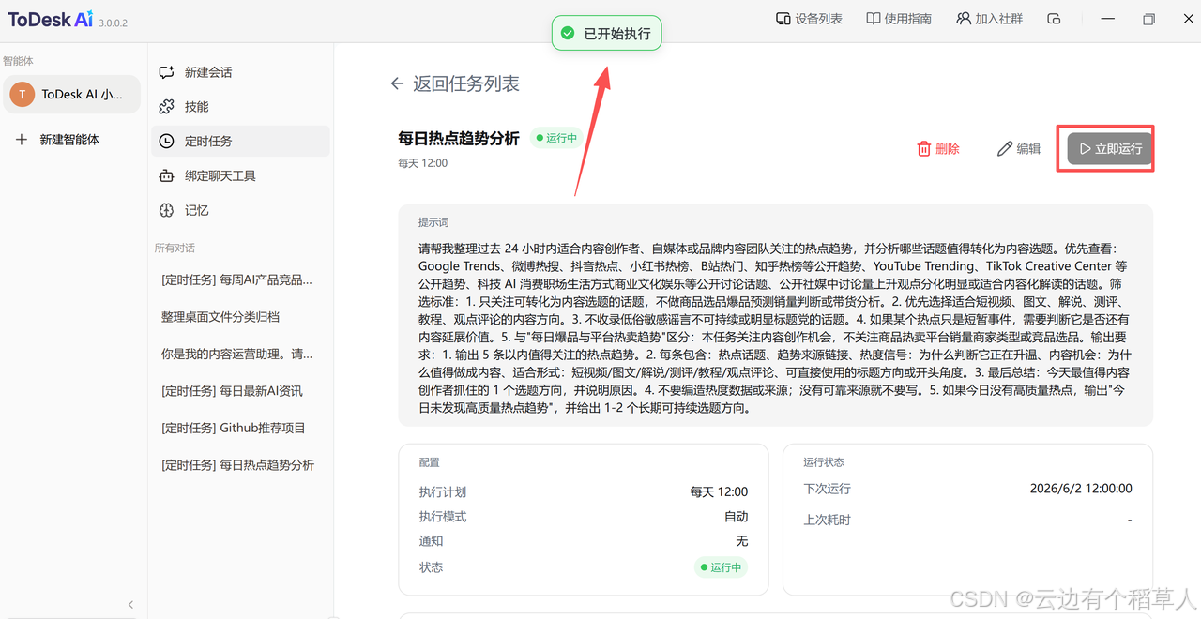Screen dimensions: 1201x619
Task: Click the ToDesk AI logo
Action: tap(50, 20)
